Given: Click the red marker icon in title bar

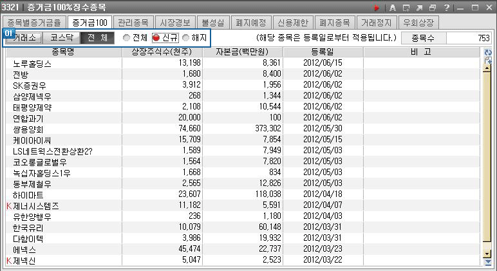Looking at the screenshot, I should (x=377, y=8).
